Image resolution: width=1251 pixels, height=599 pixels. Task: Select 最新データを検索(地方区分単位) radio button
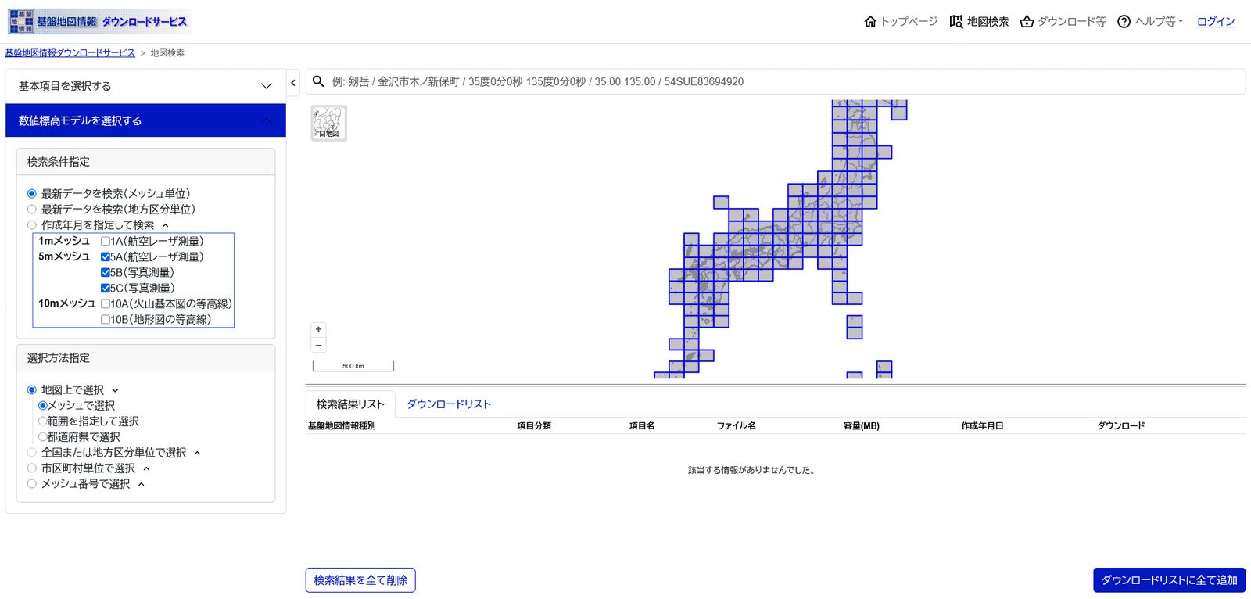(32, 210)
